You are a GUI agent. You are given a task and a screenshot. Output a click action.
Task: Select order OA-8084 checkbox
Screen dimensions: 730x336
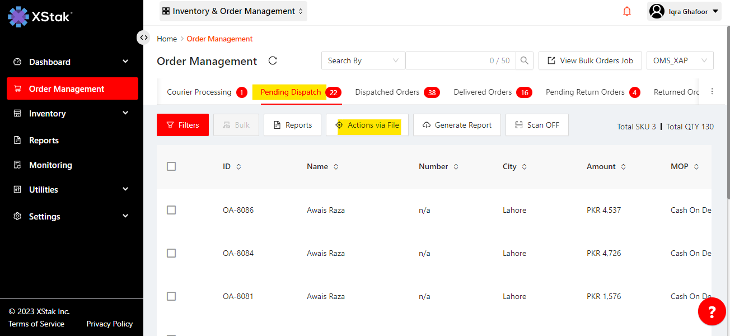coord(171,253)
